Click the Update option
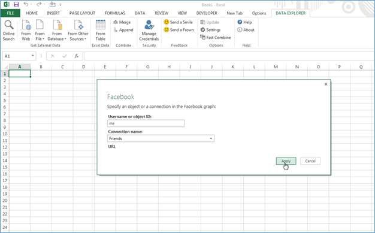The height and width of the screenshot is (233, 375). 210,22
